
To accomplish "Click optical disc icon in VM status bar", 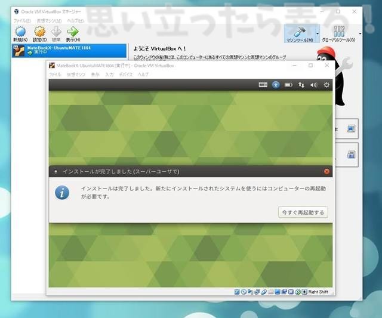I will [244, 292].
